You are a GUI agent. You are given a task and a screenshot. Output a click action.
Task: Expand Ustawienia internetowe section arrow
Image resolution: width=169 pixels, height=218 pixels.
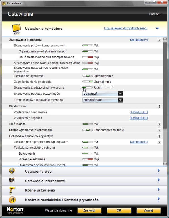tap(158, 180)
